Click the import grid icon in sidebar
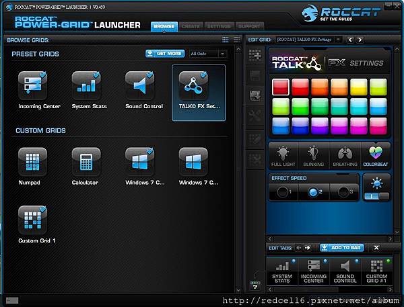The height and width of the screenshot is (307, 404). (255, 95)
